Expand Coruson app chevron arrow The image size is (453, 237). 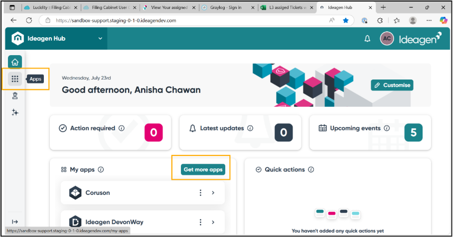(213, 193)
